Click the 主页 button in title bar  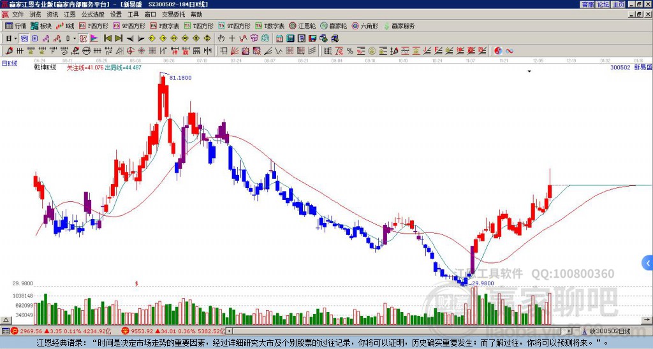click(x=619, y=4)
